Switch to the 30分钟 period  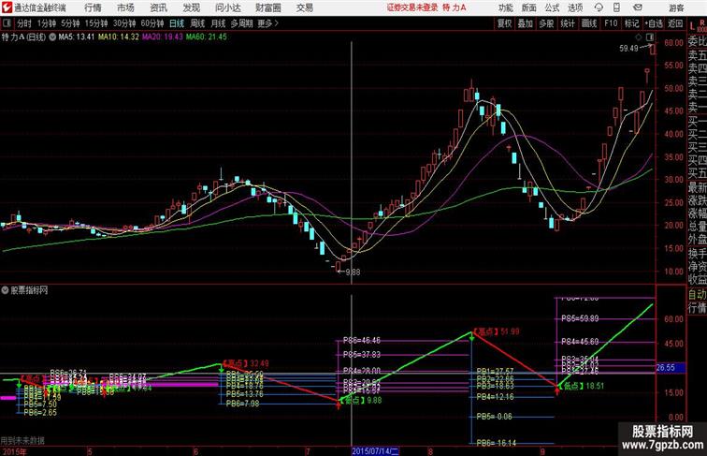click(x=124, y=23)
